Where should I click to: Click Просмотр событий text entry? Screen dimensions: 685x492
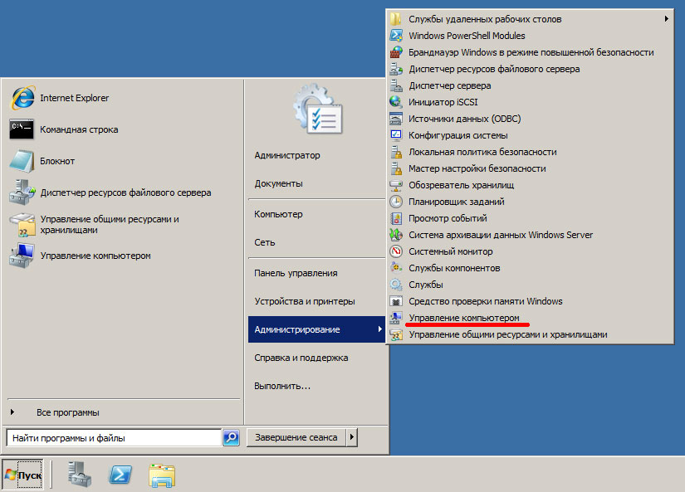[x=448, y=218]
